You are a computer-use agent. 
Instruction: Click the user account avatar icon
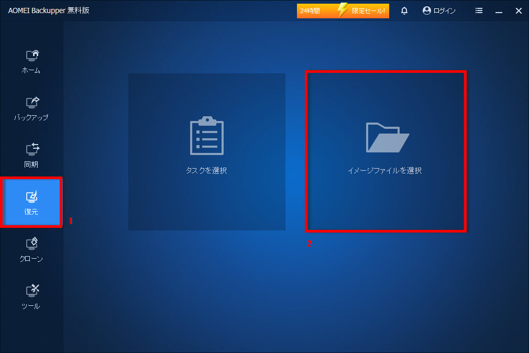click(427, 10)
